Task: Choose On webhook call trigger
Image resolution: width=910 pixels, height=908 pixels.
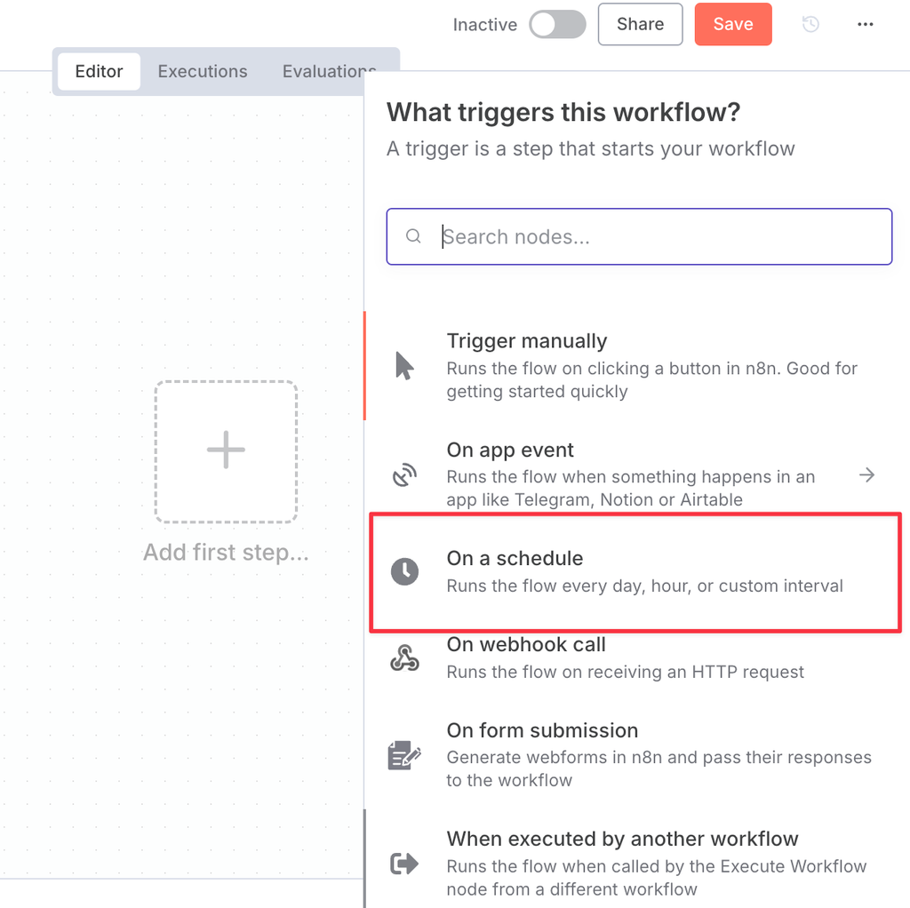Action: [x=636, y=658]
